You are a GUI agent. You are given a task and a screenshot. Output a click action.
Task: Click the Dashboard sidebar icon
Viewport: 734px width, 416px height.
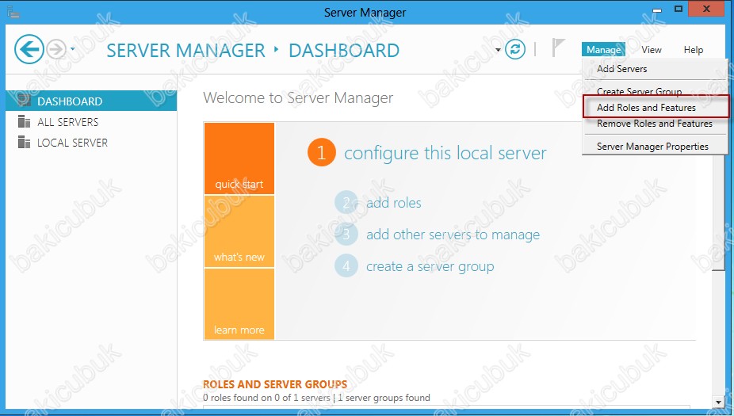click(24, 101)
